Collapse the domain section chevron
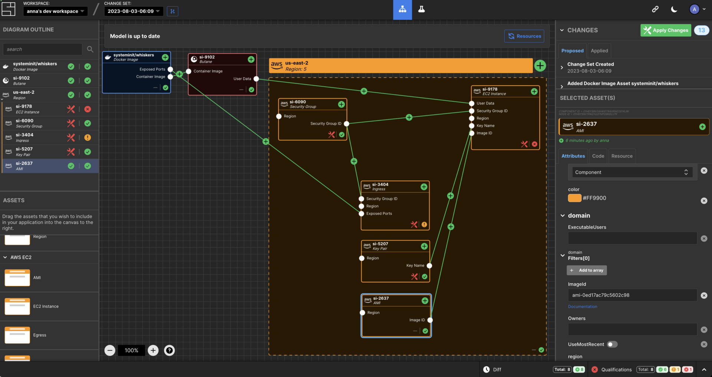Screen dimensions: 712x377 pyautogui.click(x=563, y=216)
